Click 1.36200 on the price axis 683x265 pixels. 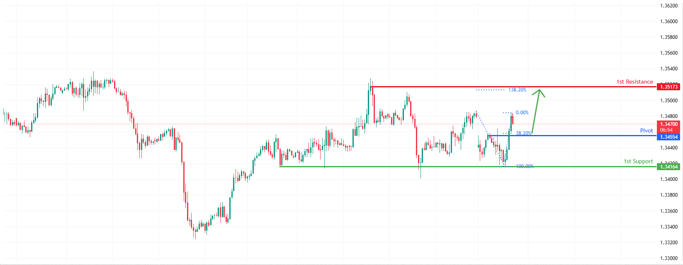point(668,6)
